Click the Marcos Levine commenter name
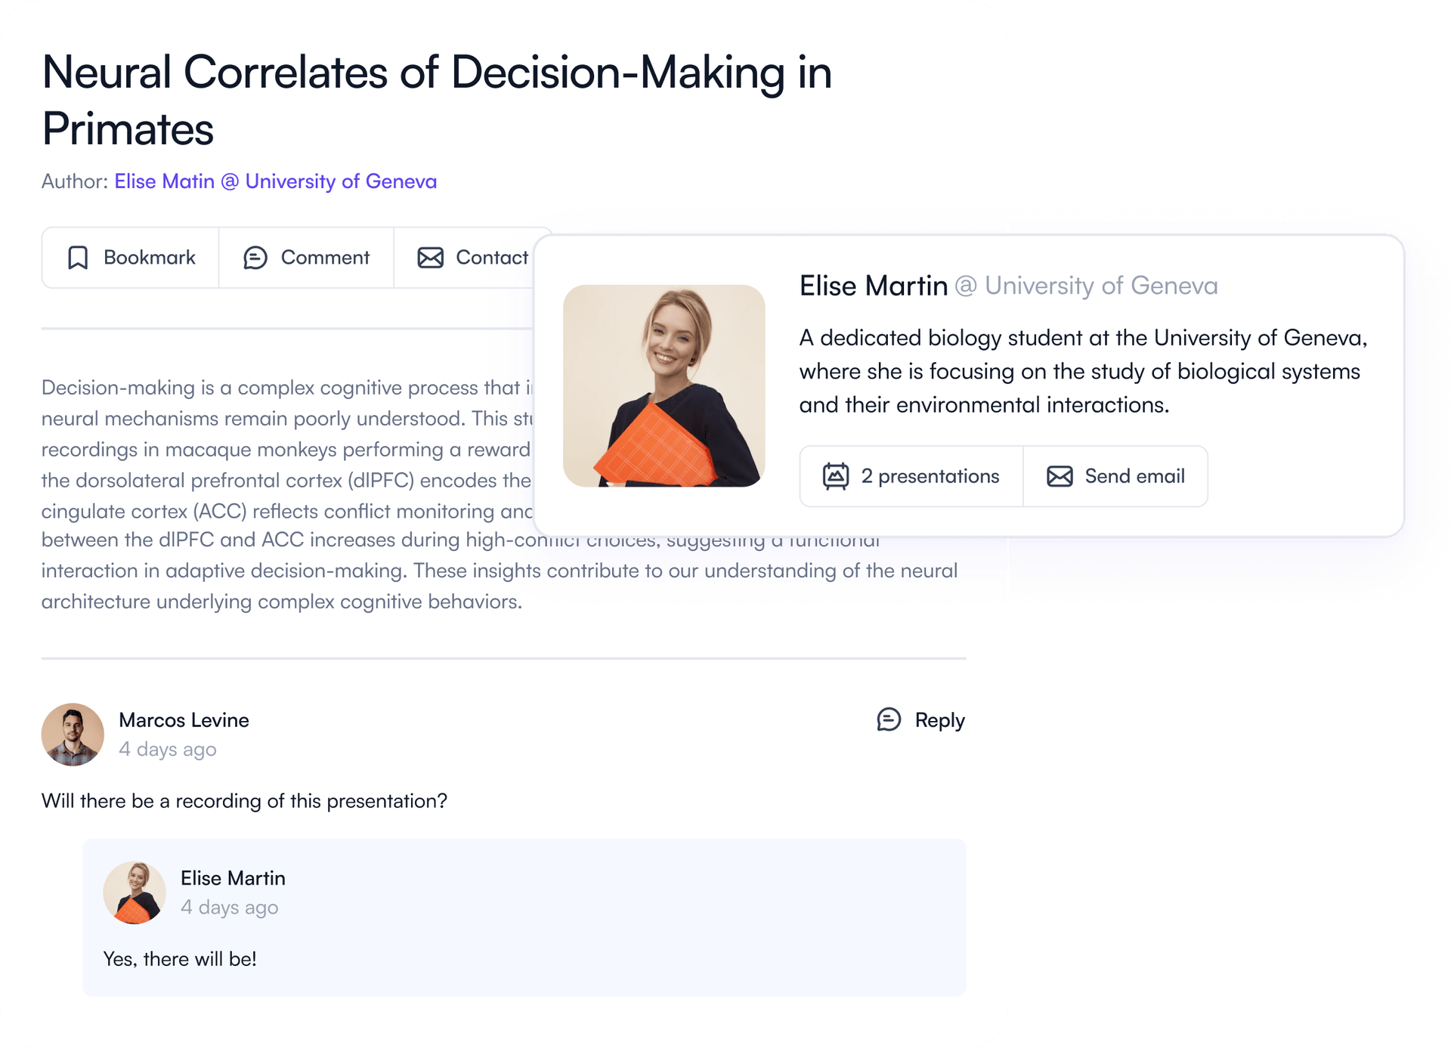This screenshot has height=1049, width=1451. pyautogui.click(x=184, y=720)
